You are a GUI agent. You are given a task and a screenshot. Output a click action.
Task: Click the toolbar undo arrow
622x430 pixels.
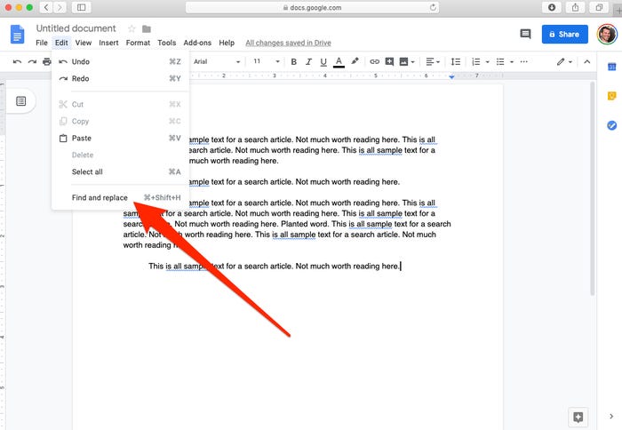coord(17,61)
